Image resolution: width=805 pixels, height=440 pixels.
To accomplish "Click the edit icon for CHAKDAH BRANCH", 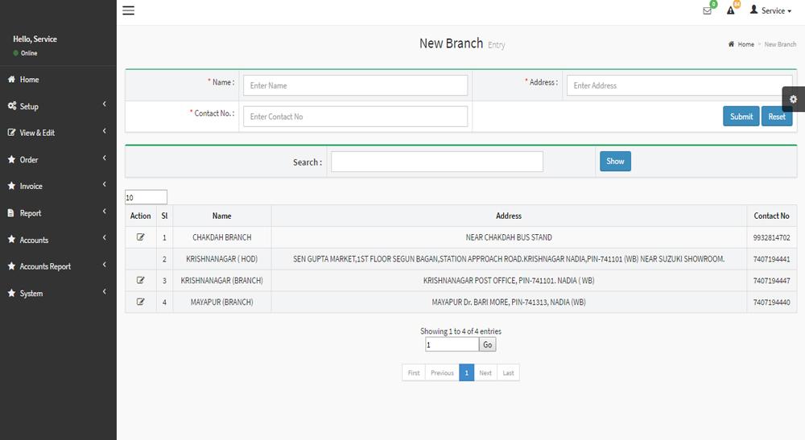I will click(x=140, y=237).
